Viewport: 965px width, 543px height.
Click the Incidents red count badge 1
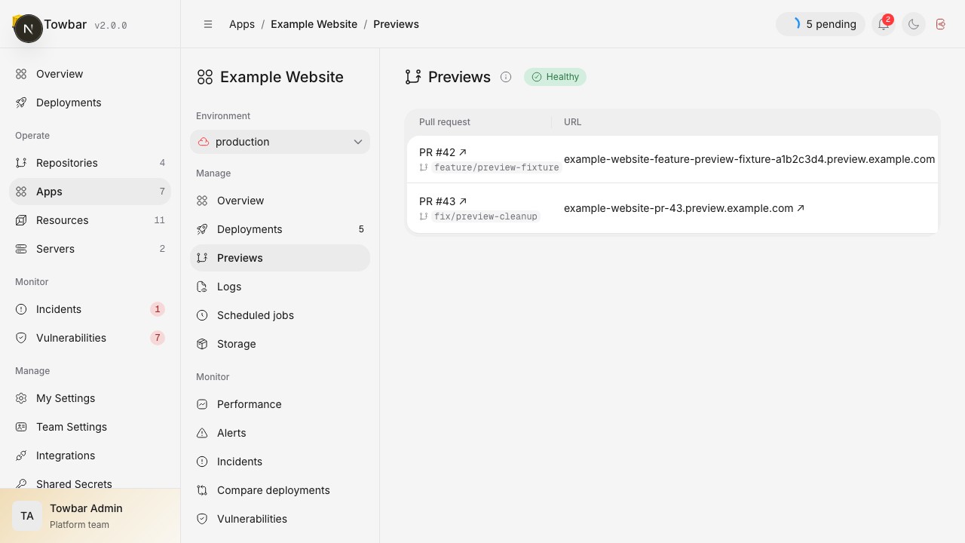coord(158,309)
